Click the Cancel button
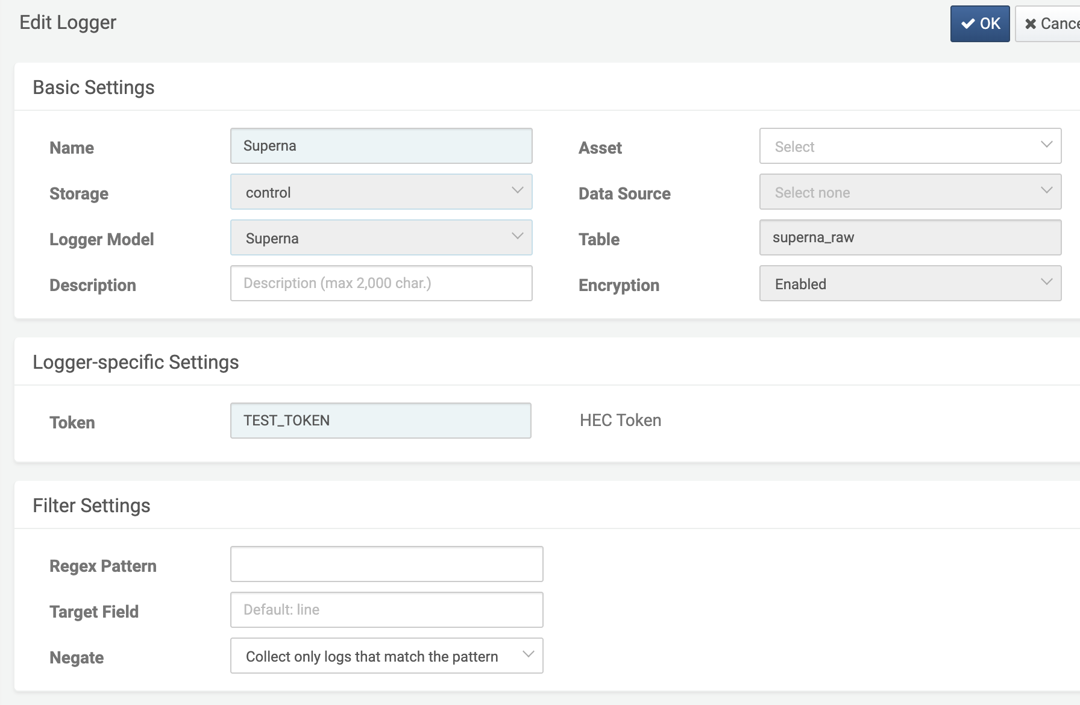This screenshot has width=1080, height=705. point(1048,24)
